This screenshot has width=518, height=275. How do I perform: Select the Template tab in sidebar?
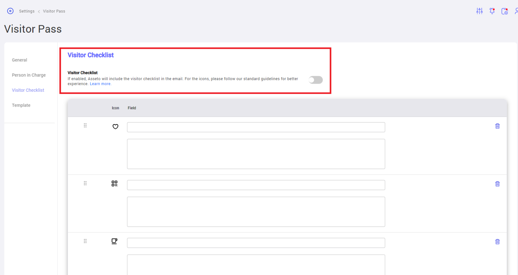(21, 105)
